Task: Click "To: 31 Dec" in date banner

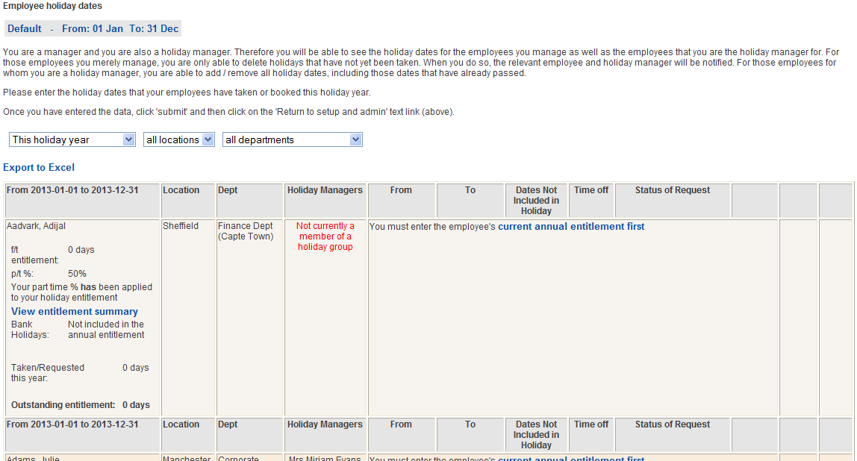Action: coord(154,29)
